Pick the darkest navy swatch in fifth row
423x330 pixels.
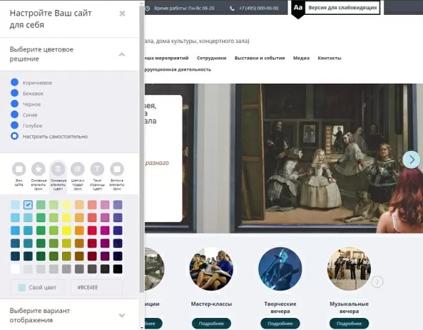[118, 256]
